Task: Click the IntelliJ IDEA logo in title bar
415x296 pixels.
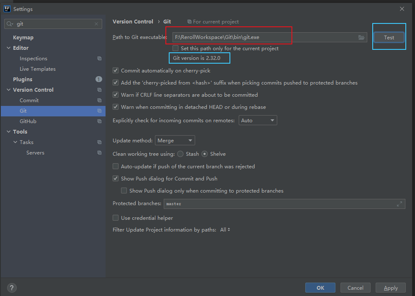Action: (7, 9)
